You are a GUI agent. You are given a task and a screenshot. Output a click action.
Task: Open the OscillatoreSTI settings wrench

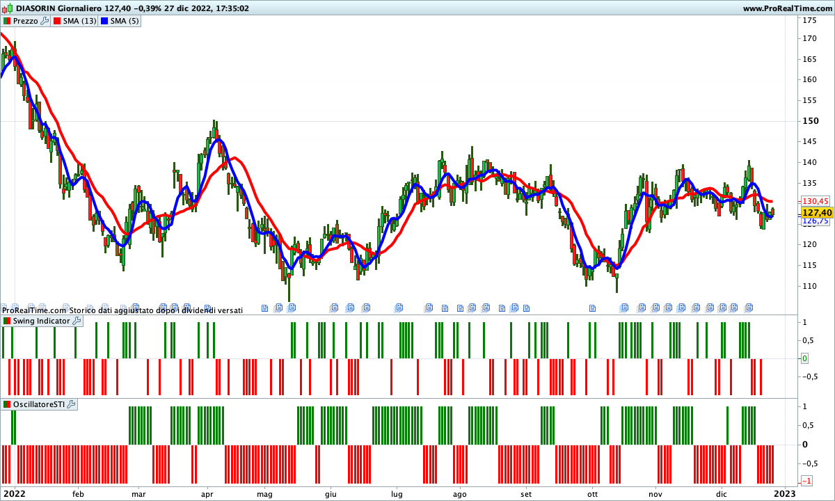(71, 404)
